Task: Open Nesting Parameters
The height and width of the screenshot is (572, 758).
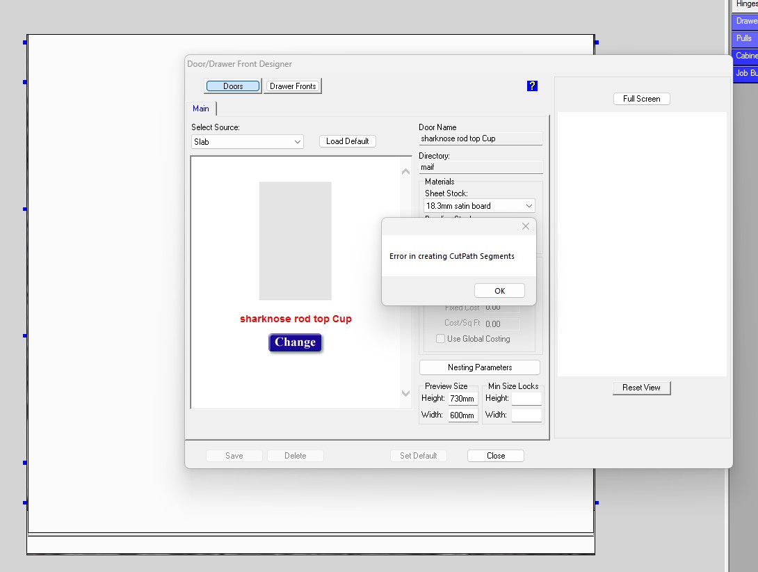Action: coord(480,367)
